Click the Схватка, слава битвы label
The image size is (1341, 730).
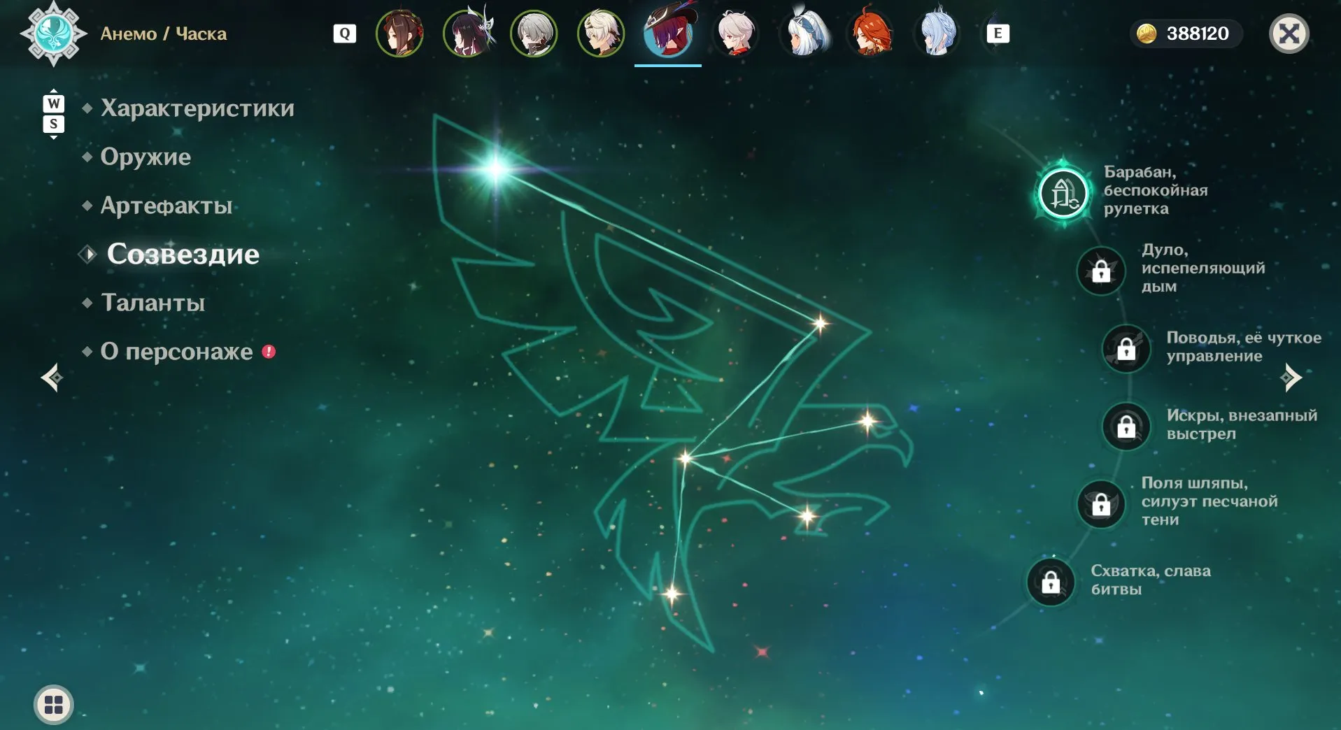coord(1151,580)
